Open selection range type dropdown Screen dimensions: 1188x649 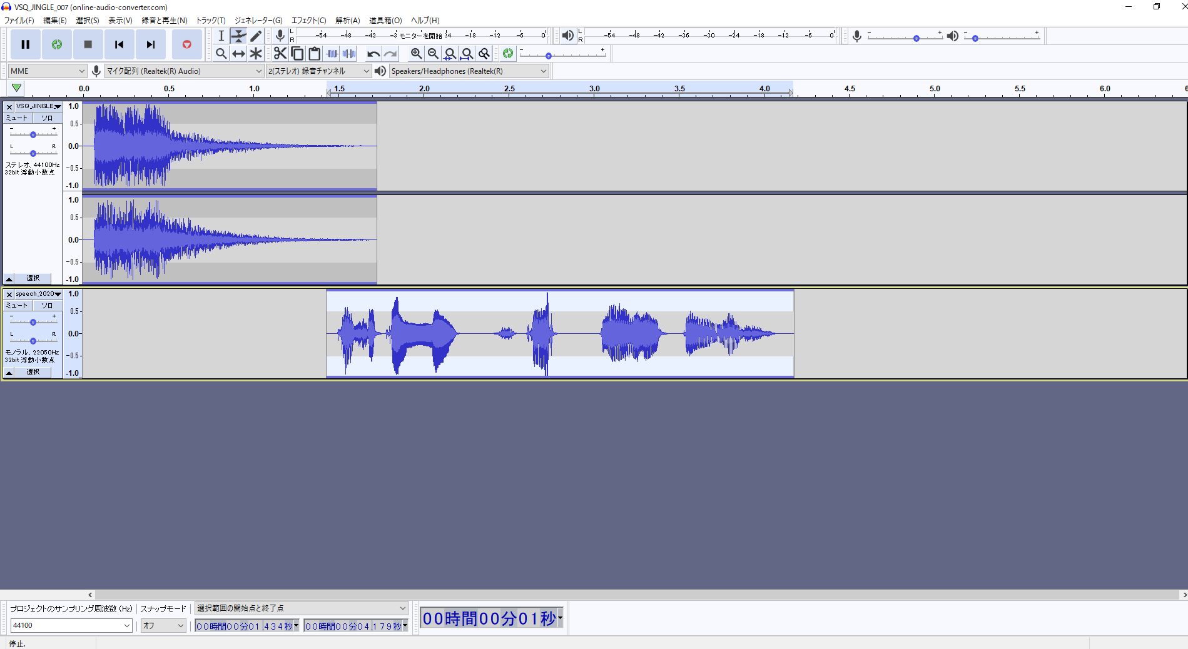tap(301, 608)
